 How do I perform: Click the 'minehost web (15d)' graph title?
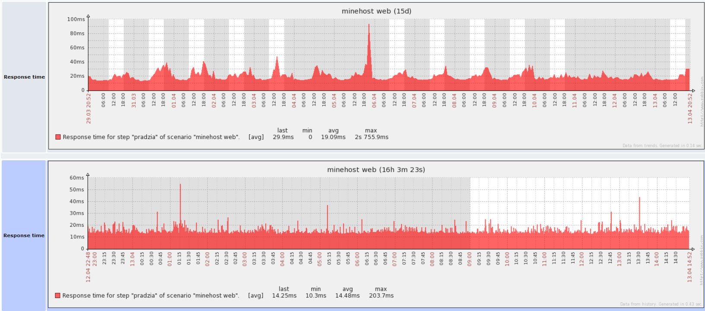pyautogui.click(x=376, y=11)
